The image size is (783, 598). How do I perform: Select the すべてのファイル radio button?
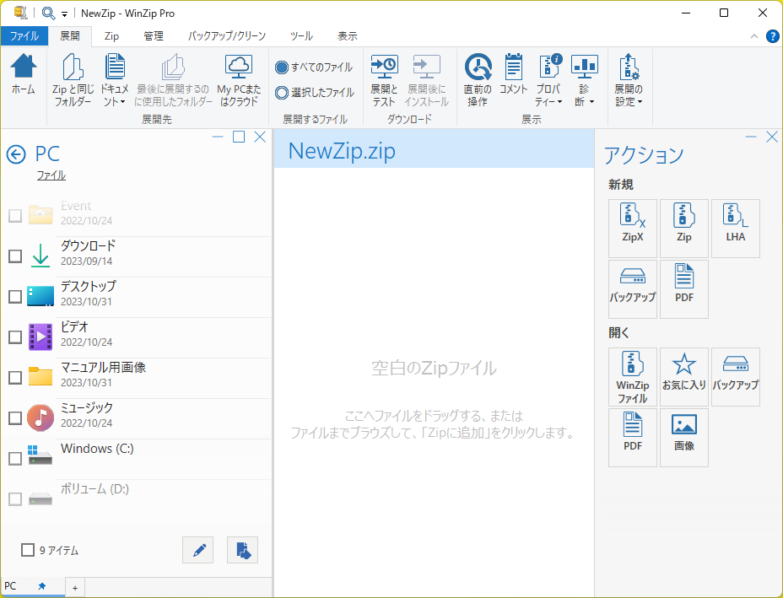(x=281, y=67)
